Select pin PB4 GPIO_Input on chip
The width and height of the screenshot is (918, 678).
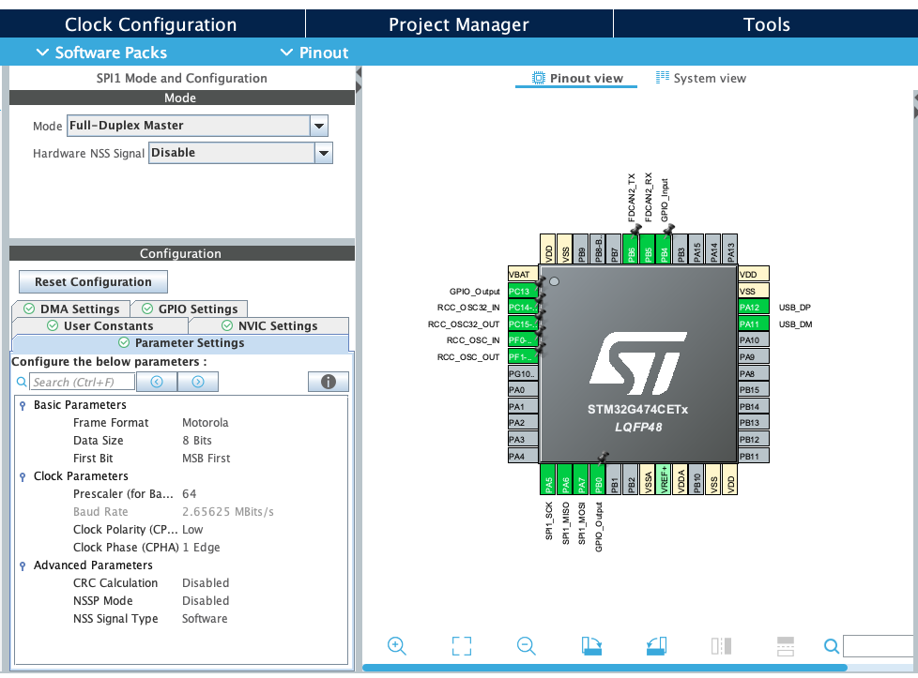tap(664, 249)
